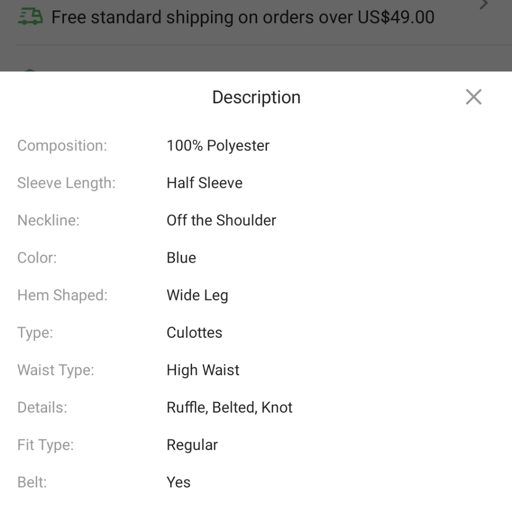Click the green shipping truck icon
This screenshot has height=512, width=512.
[30, 17]
